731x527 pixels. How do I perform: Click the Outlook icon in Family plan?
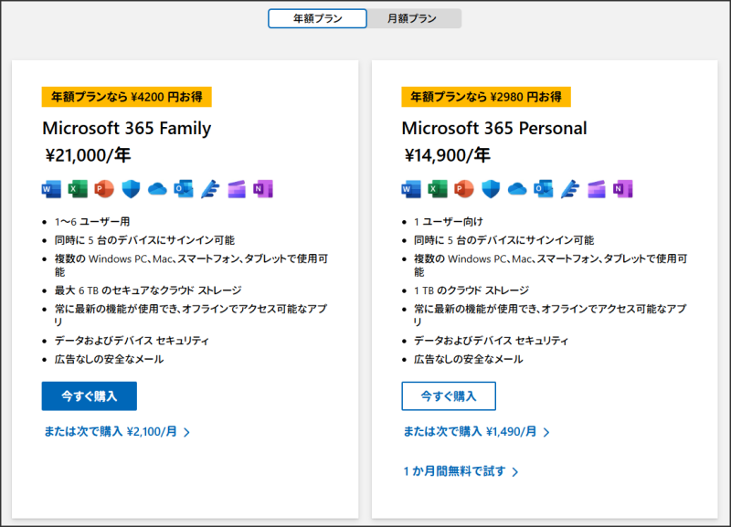184,189
